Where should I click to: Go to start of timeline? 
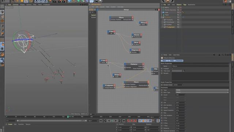[101, 121]
